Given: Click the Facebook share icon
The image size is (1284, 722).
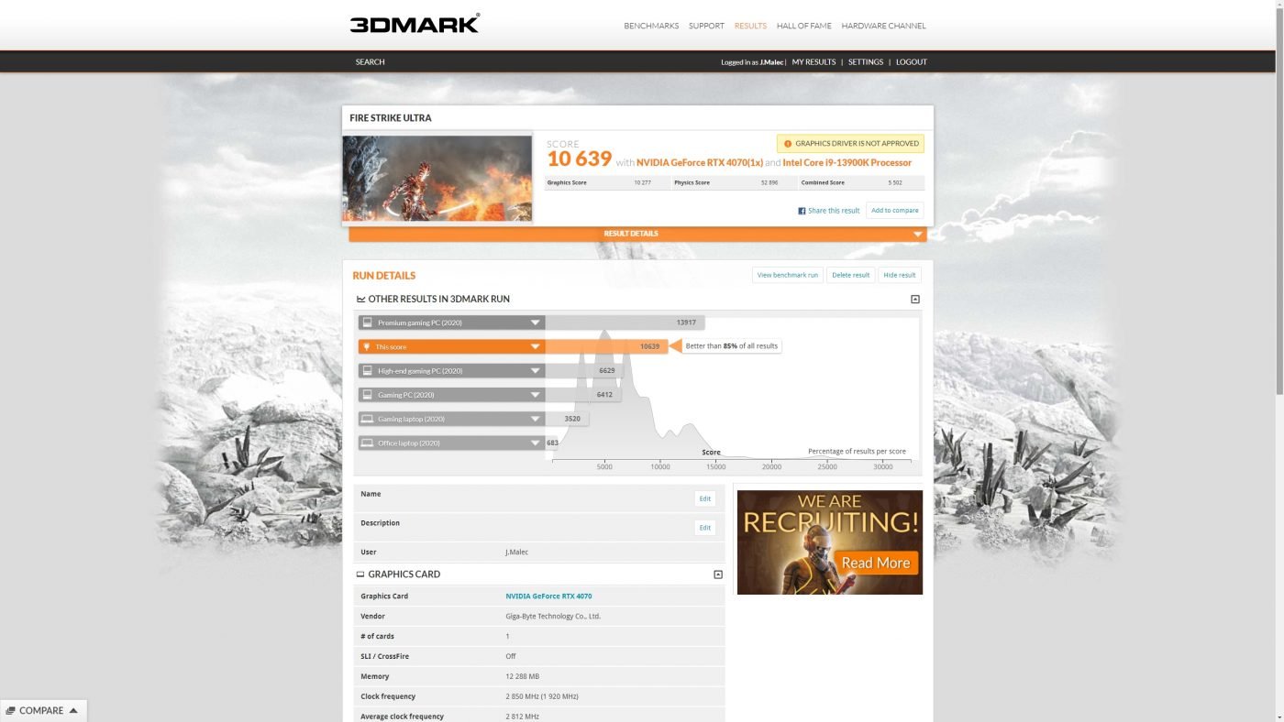Looking at the screenshot, I should (802, 211).
